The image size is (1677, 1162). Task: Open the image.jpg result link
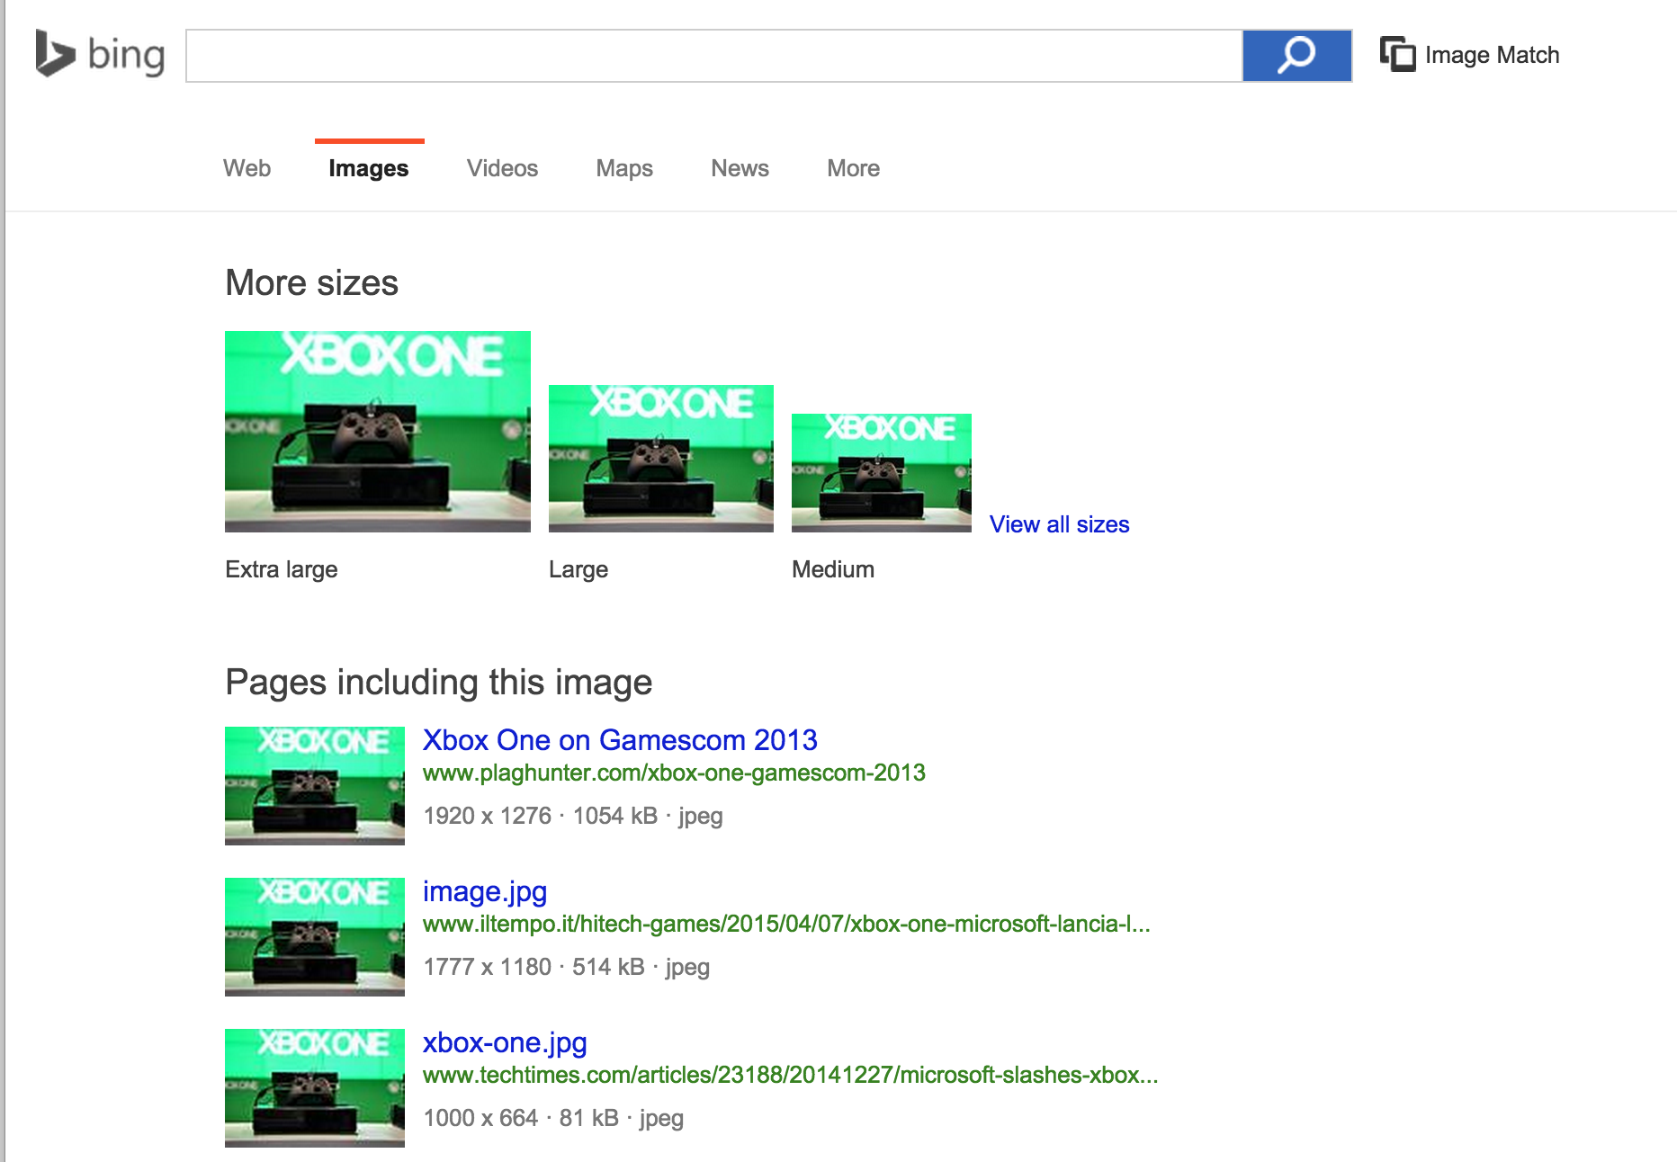click(x=485, y=891)
